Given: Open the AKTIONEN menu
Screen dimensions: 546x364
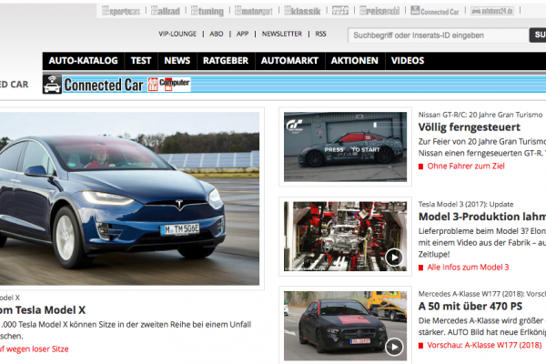Looking at the screenshot, I should click(x=355, y=61).
